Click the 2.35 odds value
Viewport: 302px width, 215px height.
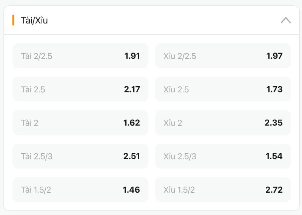(274, 123)
